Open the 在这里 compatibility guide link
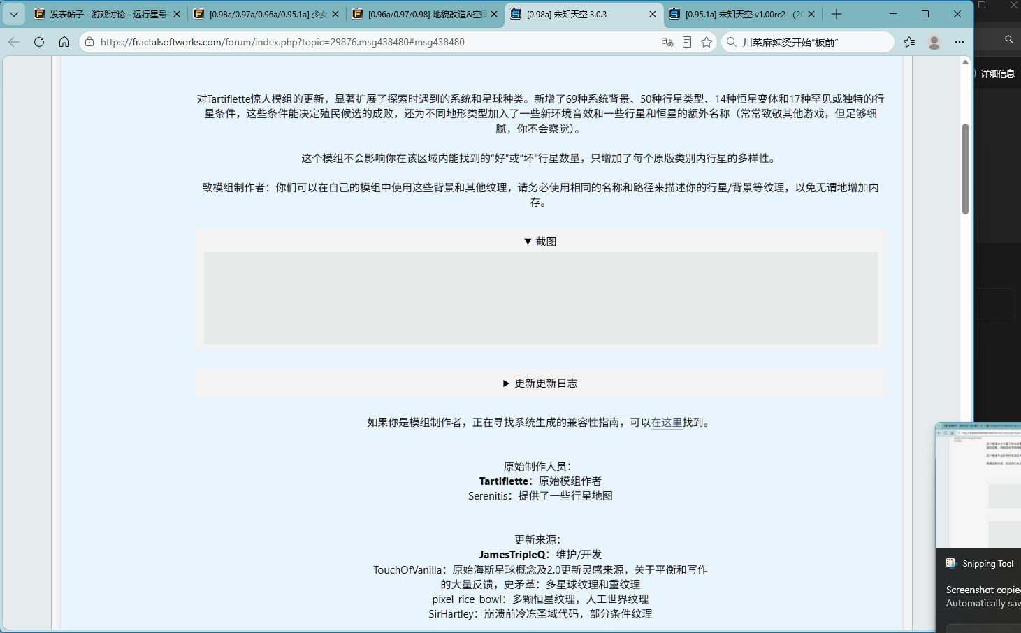Image resolution: width=1021 pixels, height=633 pixels. pyautogui.click(x=667, y=422)
